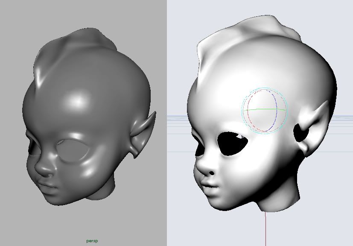Click the center of the rotate manipulator
The width and height of the screenshot is (353, 246).
click(265, 111)
